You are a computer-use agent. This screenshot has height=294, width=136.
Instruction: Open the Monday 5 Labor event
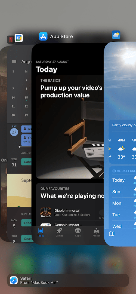26,223
